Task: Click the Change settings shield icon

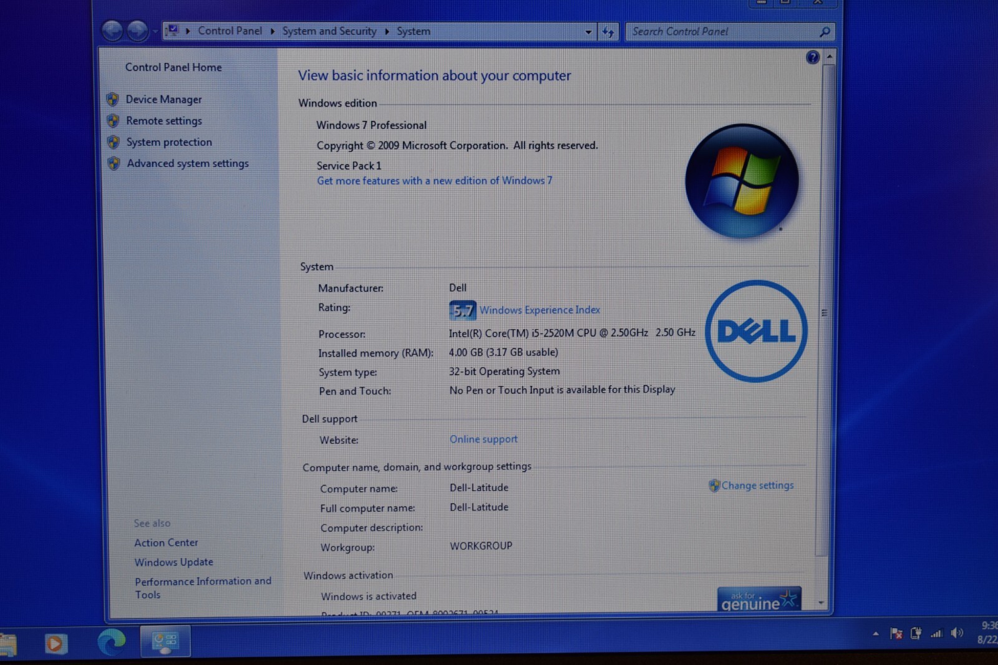Action: [714, 486]
